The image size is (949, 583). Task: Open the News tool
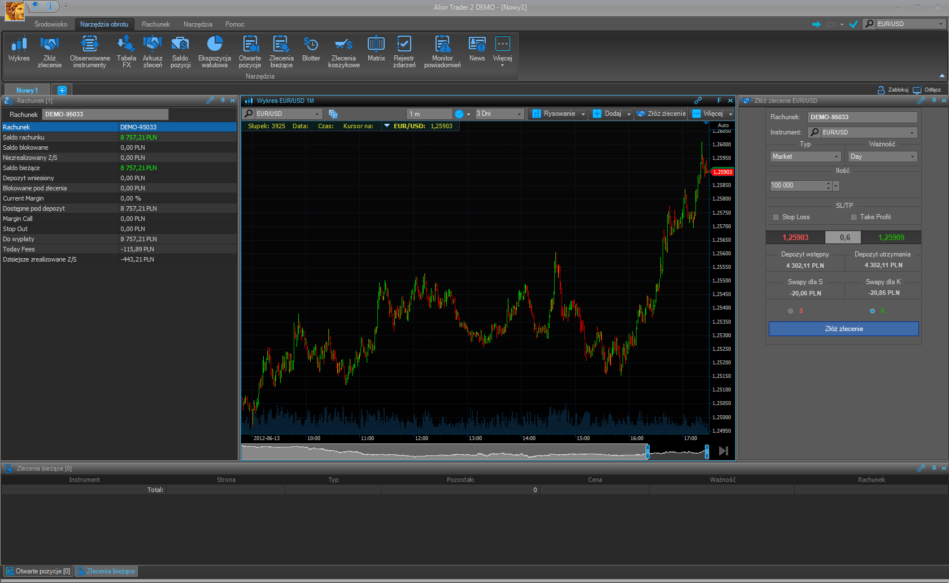(x=477, y=49)
